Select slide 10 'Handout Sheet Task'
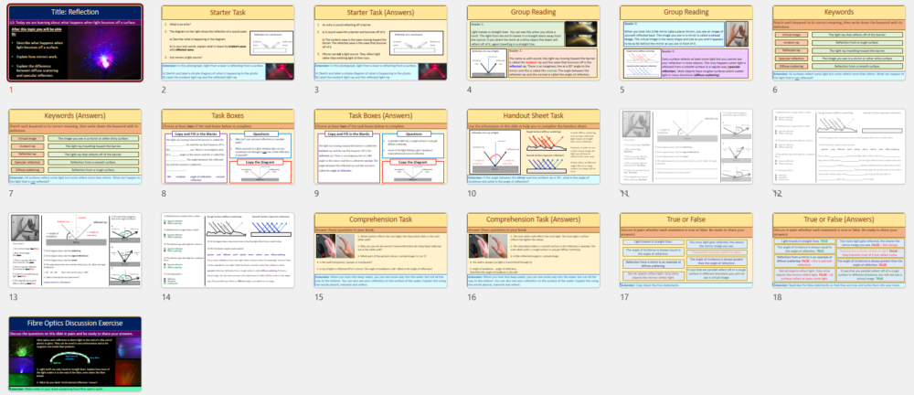 click(x=534, y=146)
